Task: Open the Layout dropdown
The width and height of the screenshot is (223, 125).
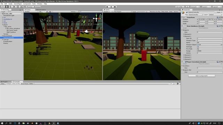Action: 217,7
